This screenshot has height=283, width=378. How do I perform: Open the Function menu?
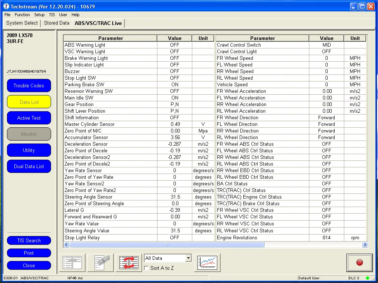[22, 15]
